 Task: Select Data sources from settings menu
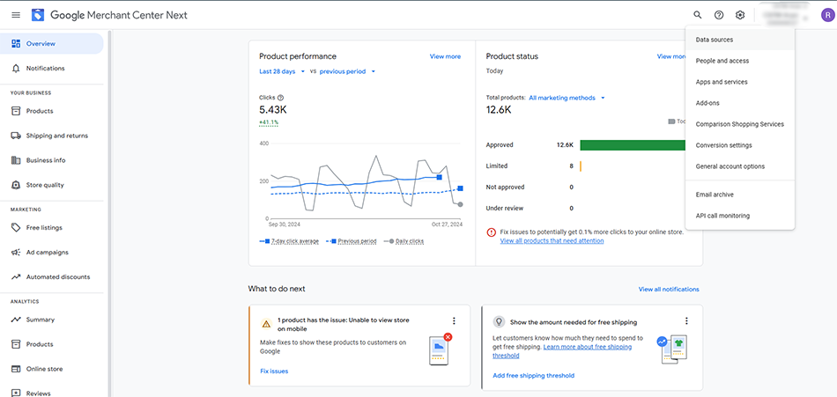(x=714, y=40)
